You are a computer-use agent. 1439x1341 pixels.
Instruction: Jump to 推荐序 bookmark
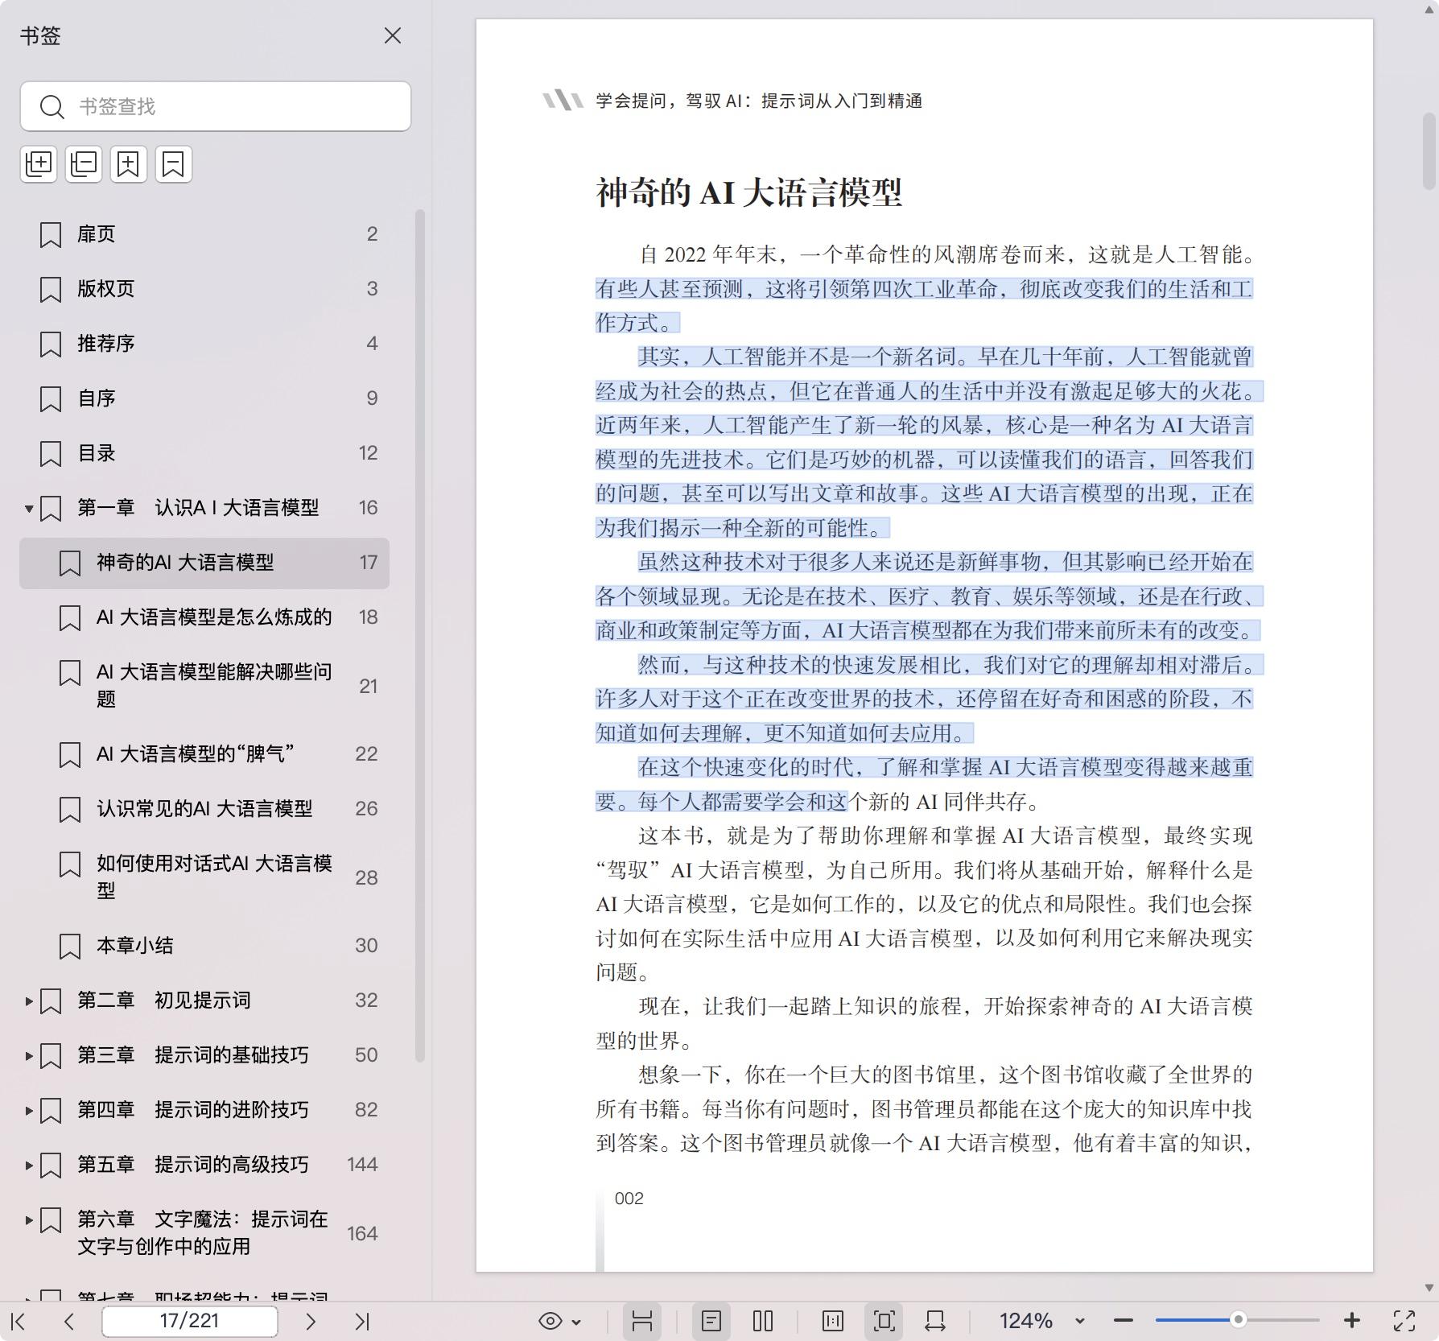(x=204, y=344)
